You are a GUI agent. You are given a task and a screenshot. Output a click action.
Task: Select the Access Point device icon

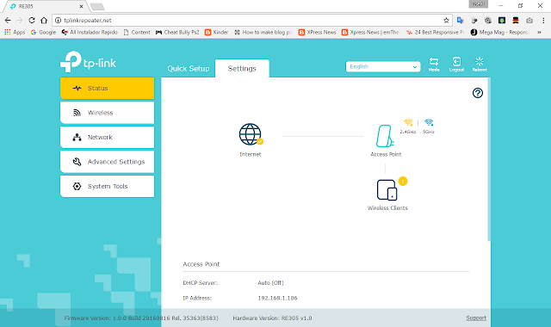coord(385,136)
